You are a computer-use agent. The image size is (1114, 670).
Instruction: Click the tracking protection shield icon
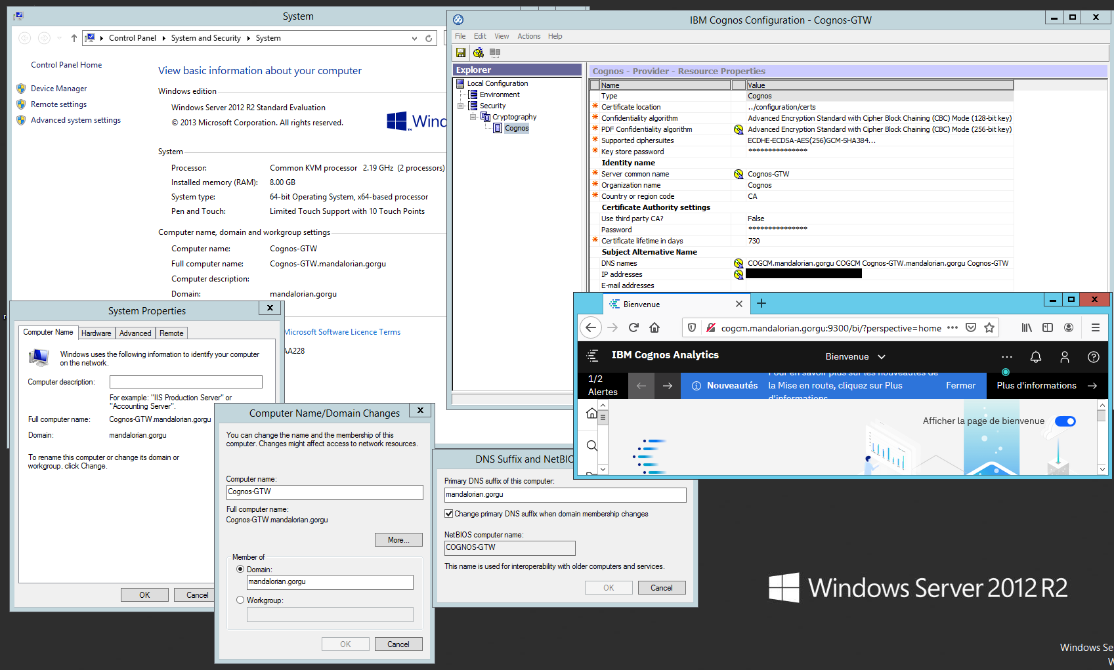[691, 327]
